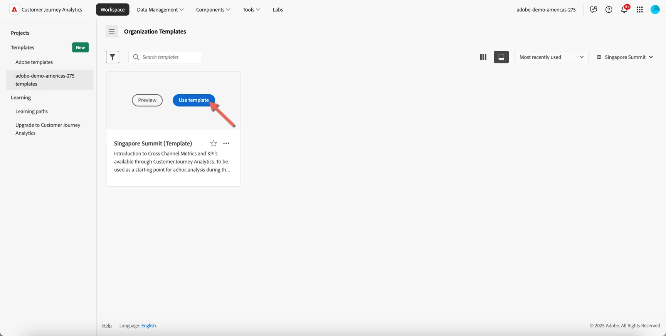Image resolution: width=666 pixels, height=336 pixels.
Task: Open the feedback chat icon
Action: click(x=593, y=10)
